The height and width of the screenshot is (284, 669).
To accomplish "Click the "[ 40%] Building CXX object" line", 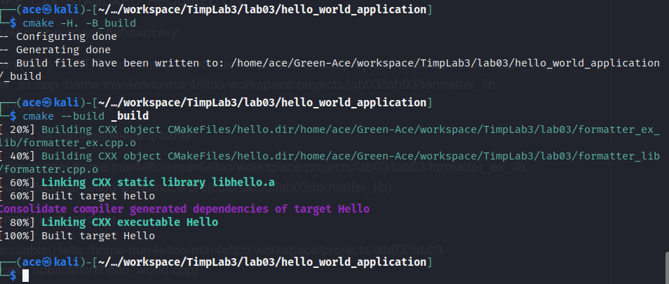I will (x=330, y=156).
